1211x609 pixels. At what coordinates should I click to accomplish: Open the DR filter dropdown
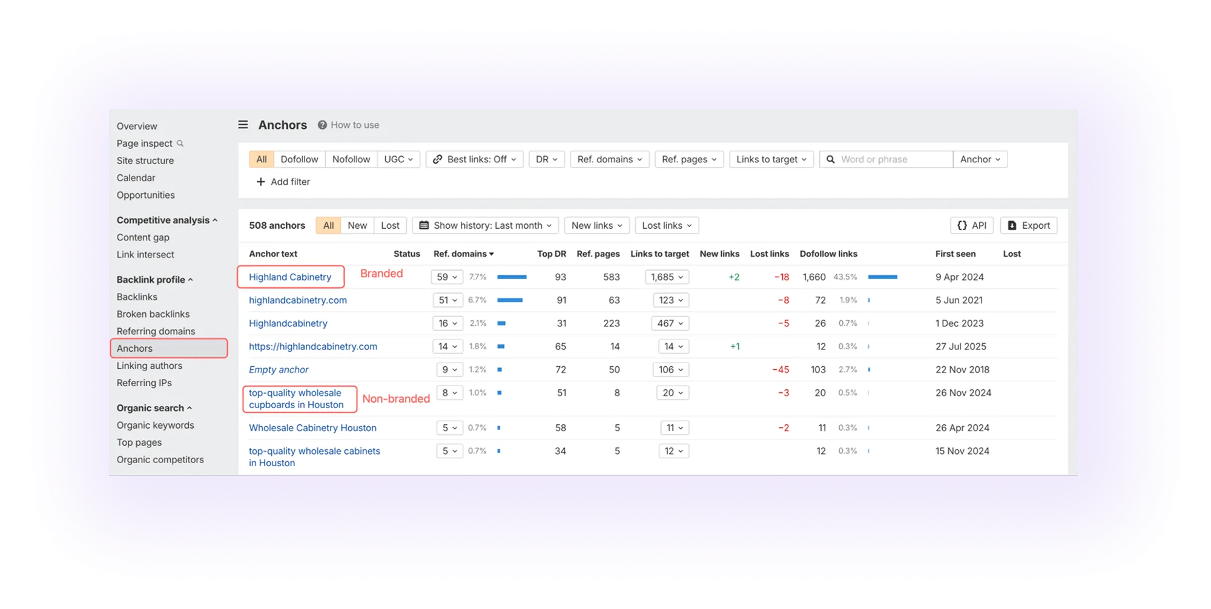[x=546, y=159]
